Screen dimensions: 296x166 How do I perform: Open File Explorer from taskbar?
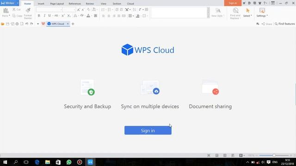[x=48, y=162]
